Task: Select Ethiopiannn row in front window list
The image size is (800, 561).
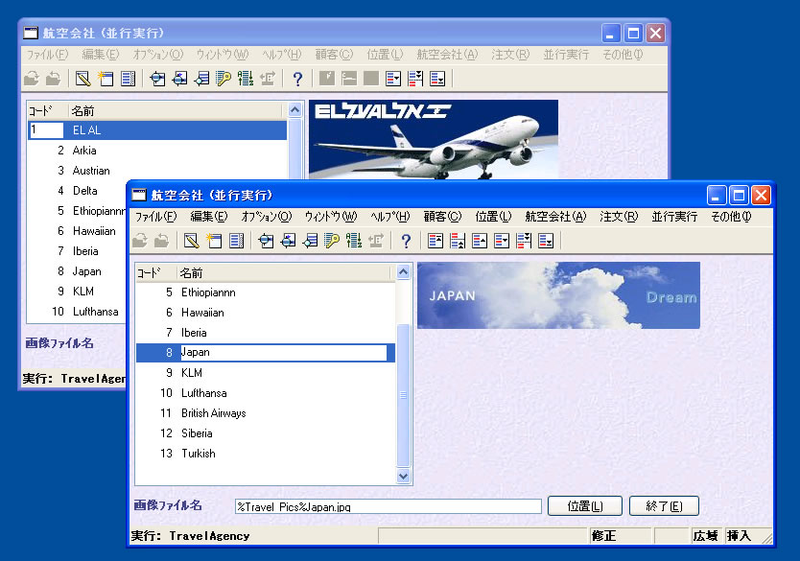Action: point(266,292)
